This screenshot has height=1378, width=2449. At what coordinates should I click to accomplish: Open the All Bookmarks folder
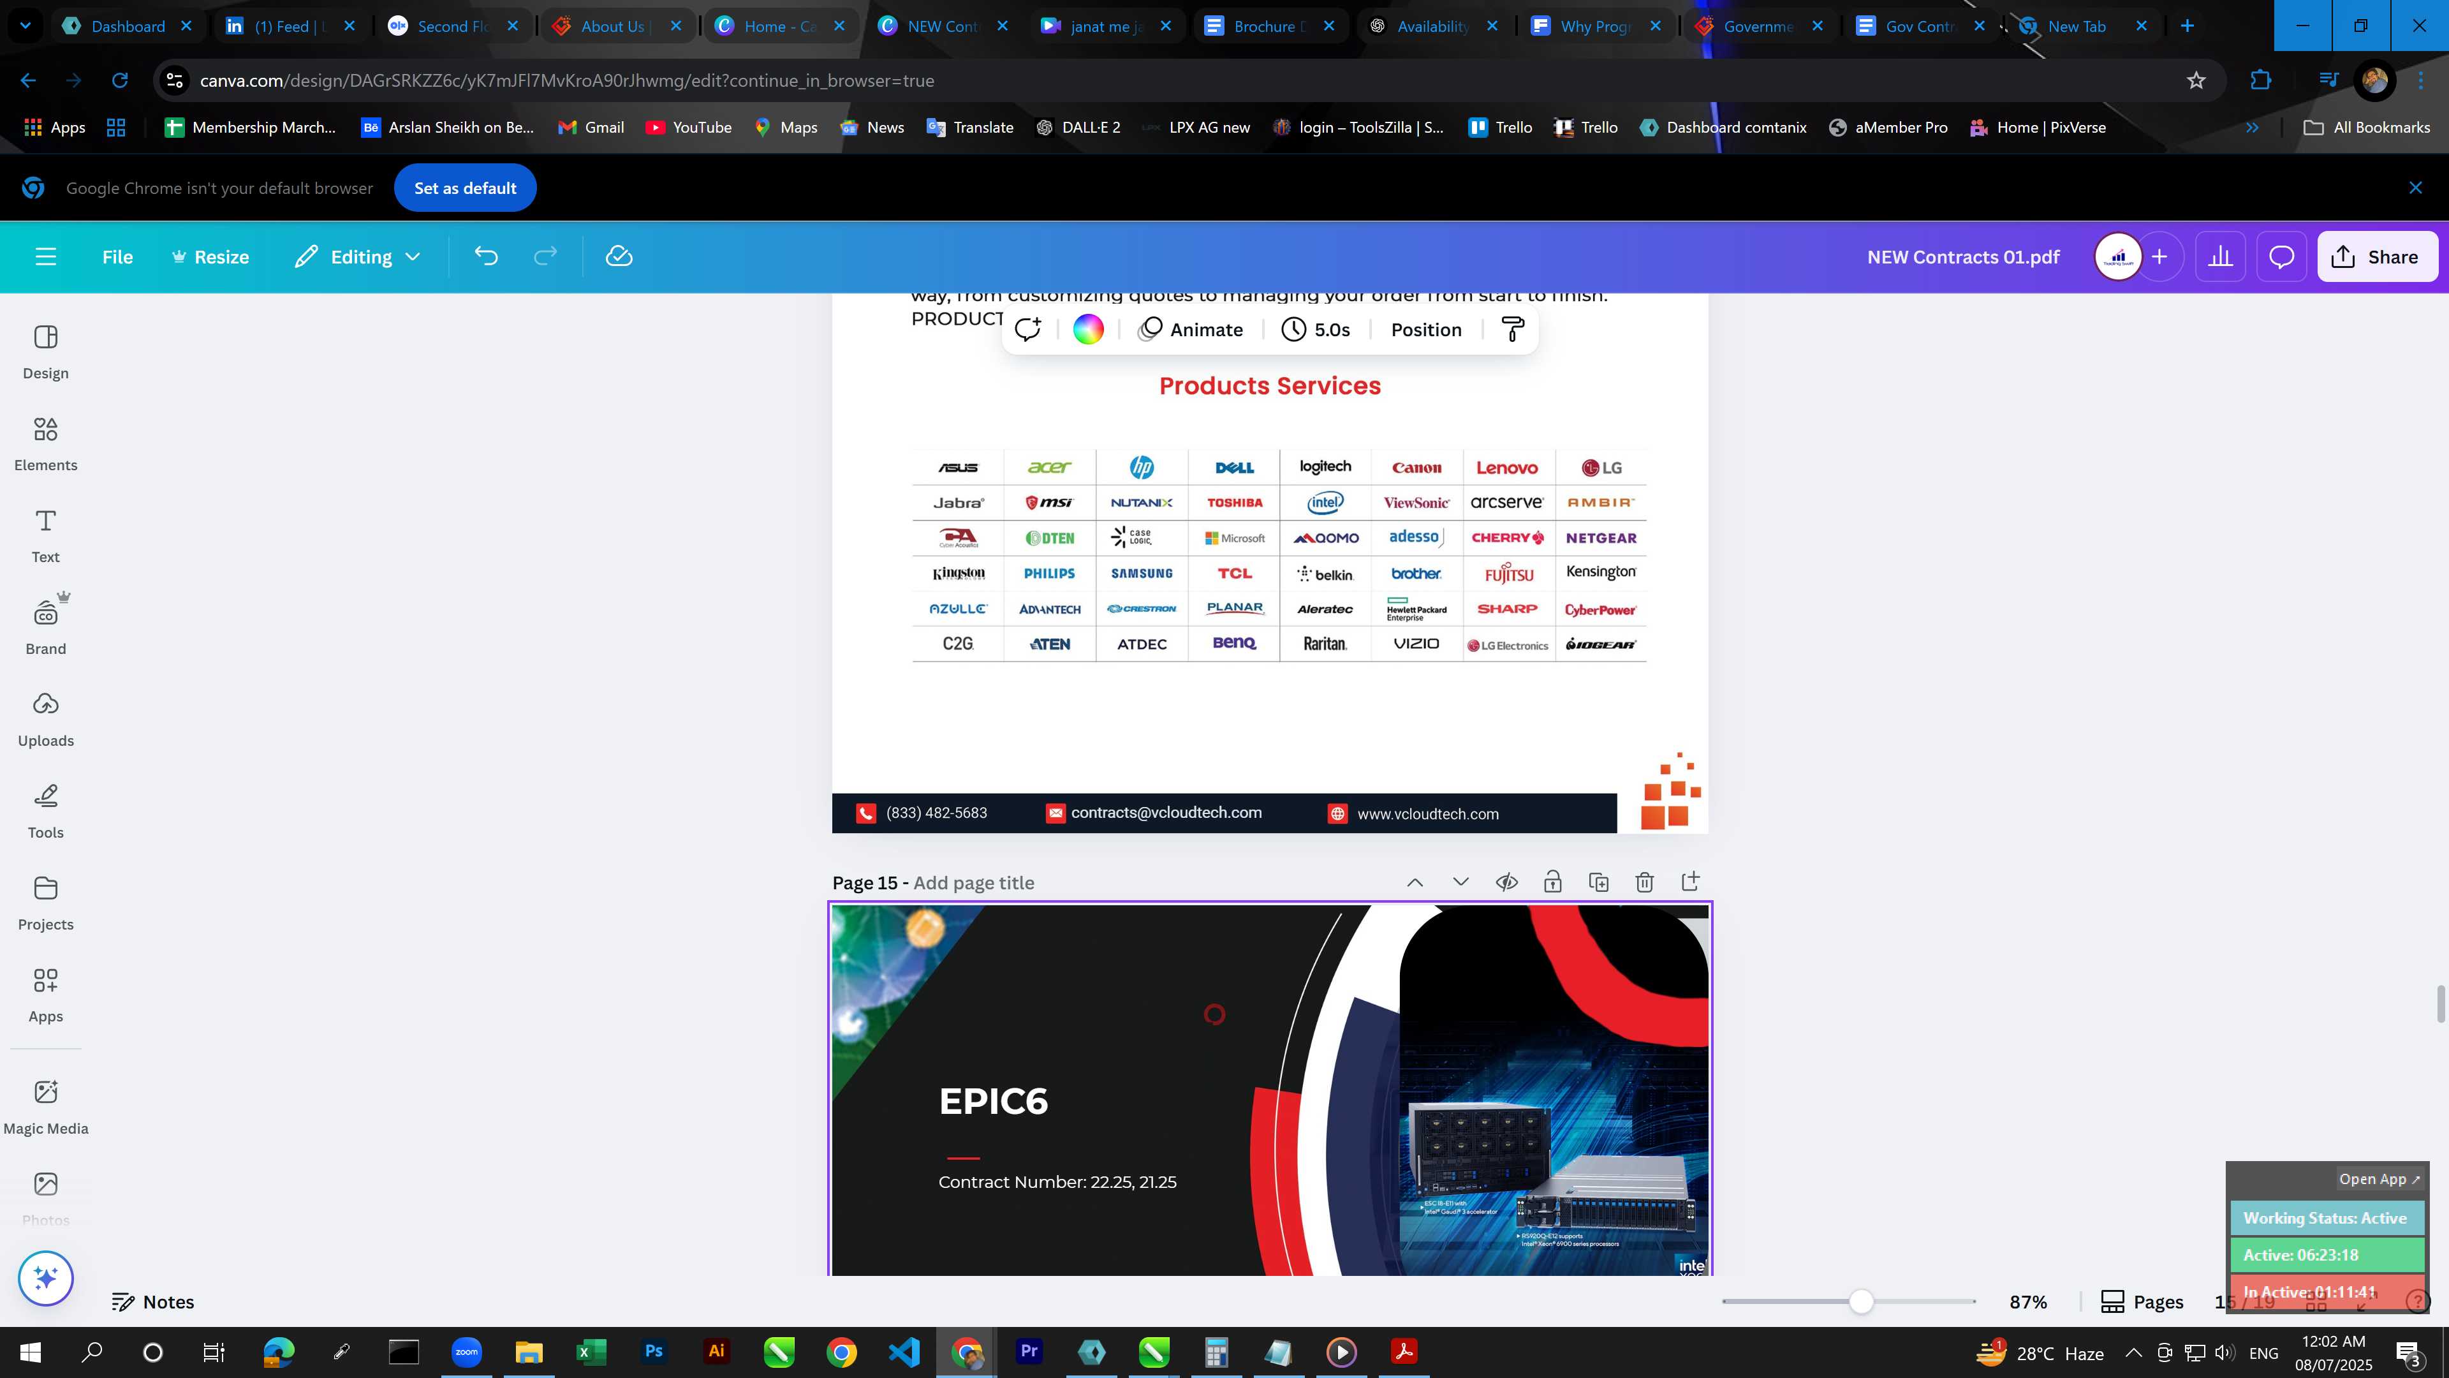(x=2366, y=128)
